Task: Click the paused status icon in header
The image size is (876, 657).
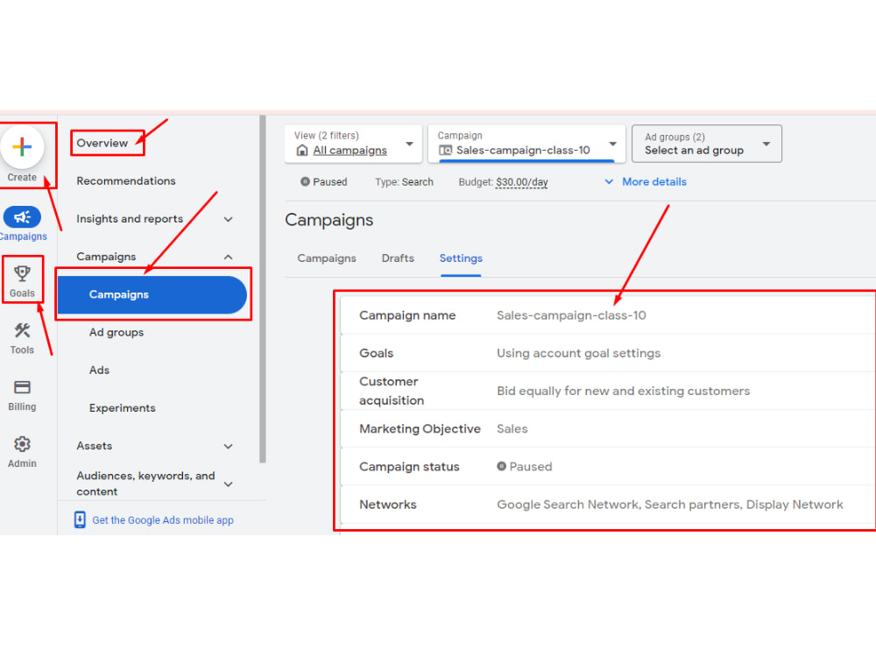Action: point(305,181)
